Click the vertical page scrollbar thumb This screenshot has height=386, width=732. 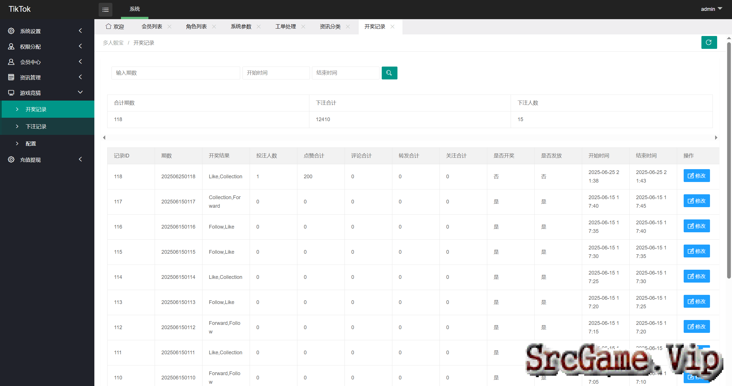click(x=729, y=160)
